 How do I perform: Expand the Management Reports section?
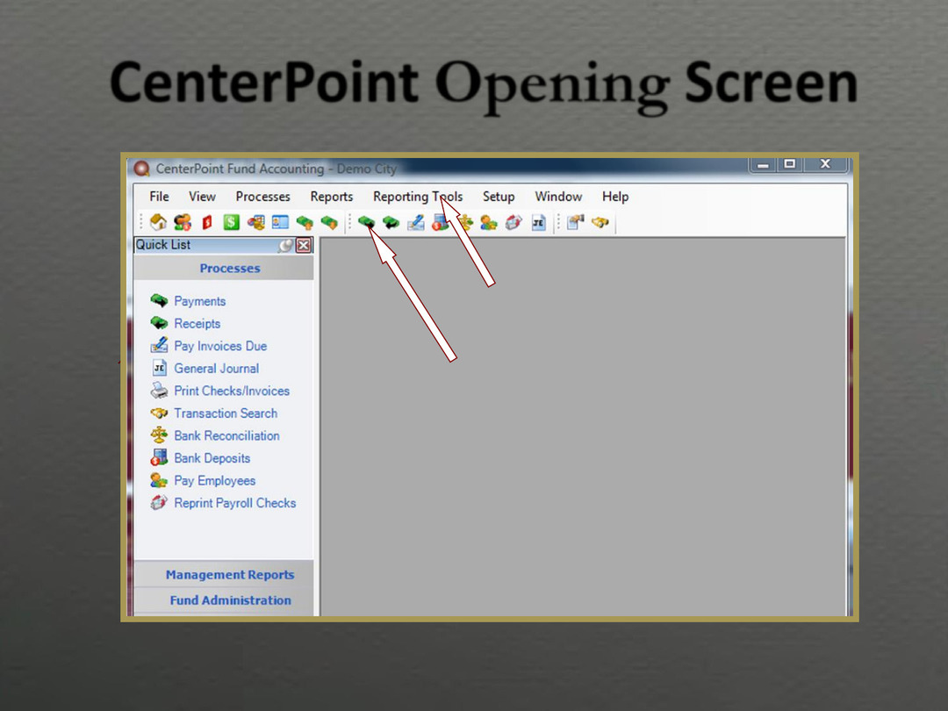tap(224, 575)
